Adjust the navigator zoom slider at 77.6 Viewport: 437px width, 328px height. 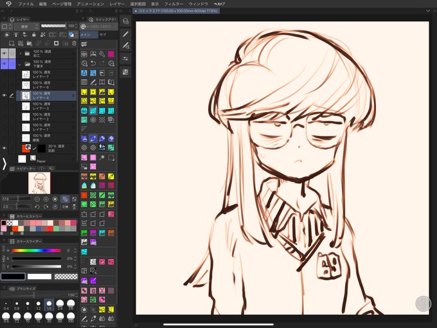[17, 199]
